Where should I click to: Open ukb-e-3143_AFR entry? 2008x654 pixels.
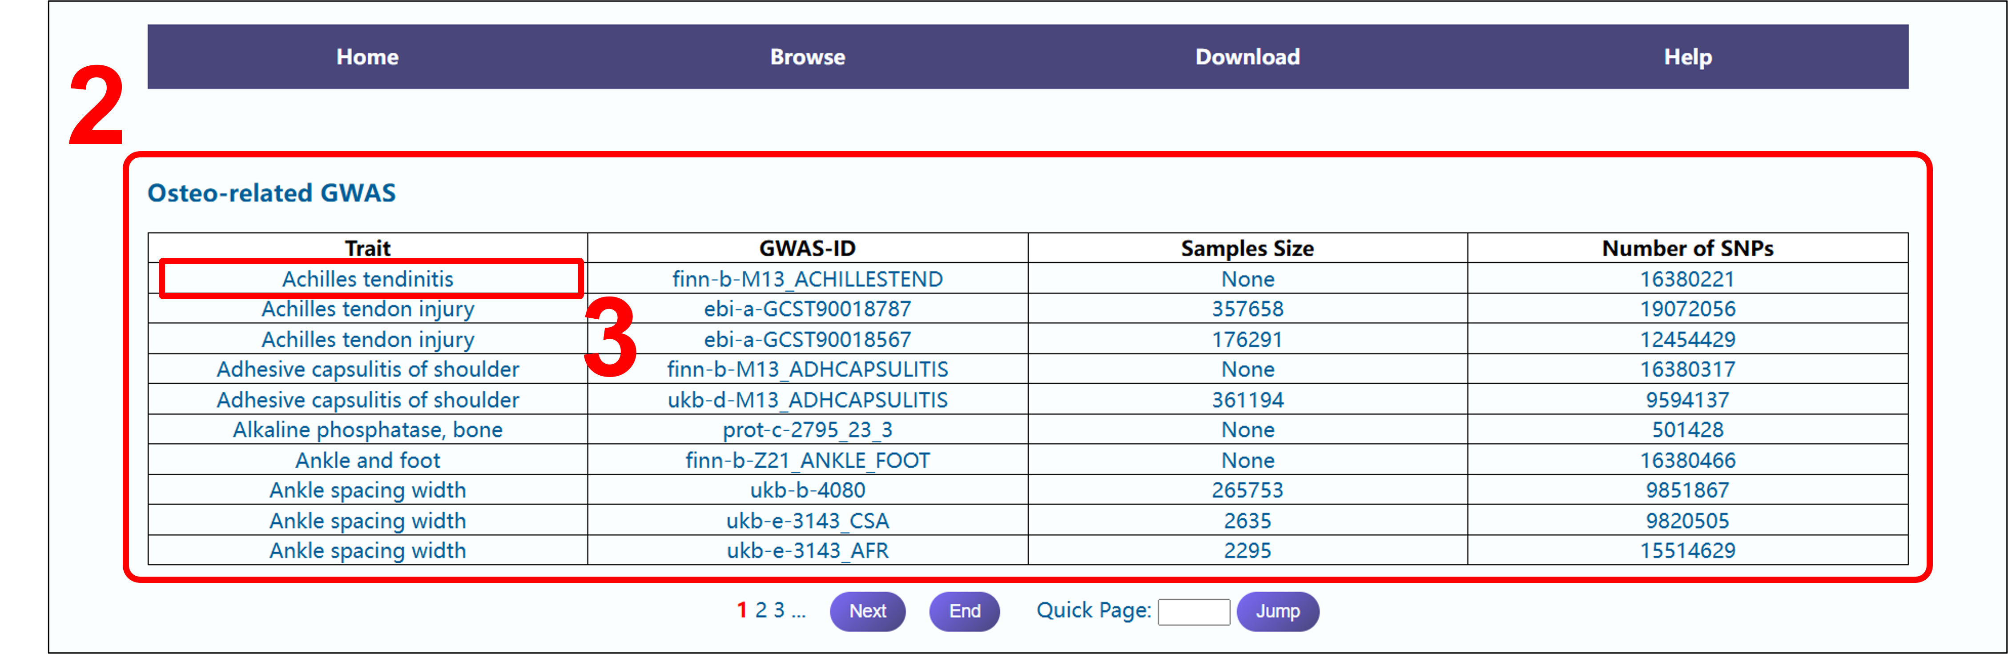807,551
